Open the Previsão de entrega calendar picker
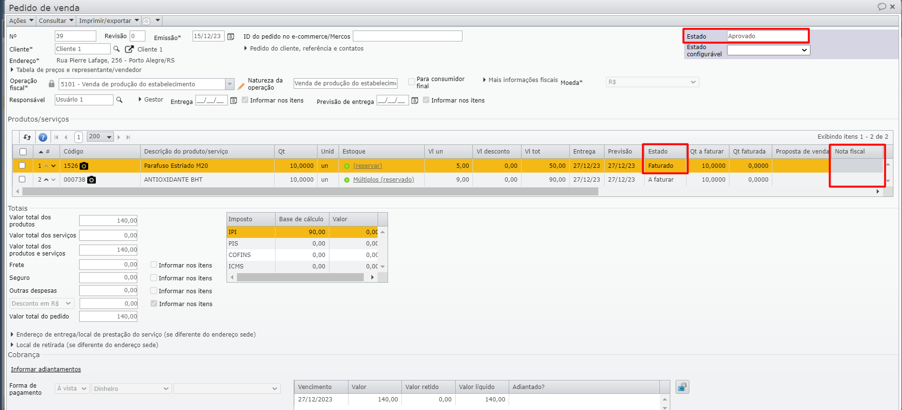The height and width of the screenshot is (410, 902). coord(415,101)
